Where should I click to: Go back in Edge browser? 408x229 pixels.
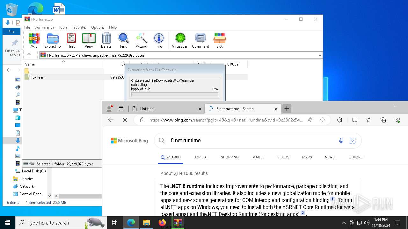pos(111,120)
